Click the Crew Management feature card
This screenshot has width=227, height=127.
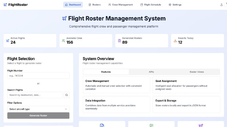click(x=117, y=85)
